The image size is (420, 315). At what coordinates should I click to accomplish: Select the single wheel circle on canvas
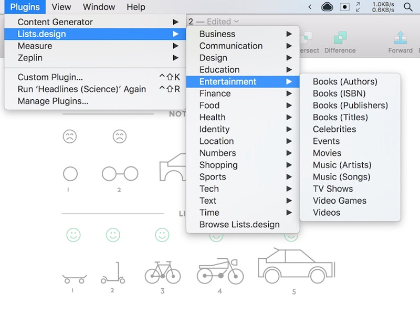70,174
